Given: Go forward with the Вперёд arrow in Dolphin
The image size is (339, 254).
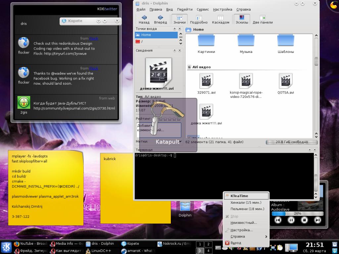Looking at the screenshot, I should (160, 20).
